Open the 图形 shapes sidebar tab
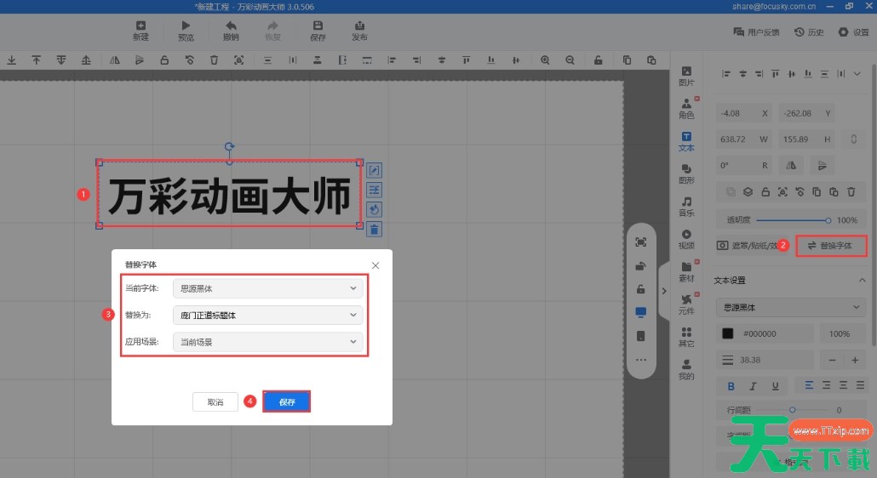877x478 pixels. click(686, 174)
